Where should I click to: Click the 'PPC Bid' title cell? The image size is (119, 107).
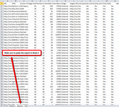[x=16, y=95]
